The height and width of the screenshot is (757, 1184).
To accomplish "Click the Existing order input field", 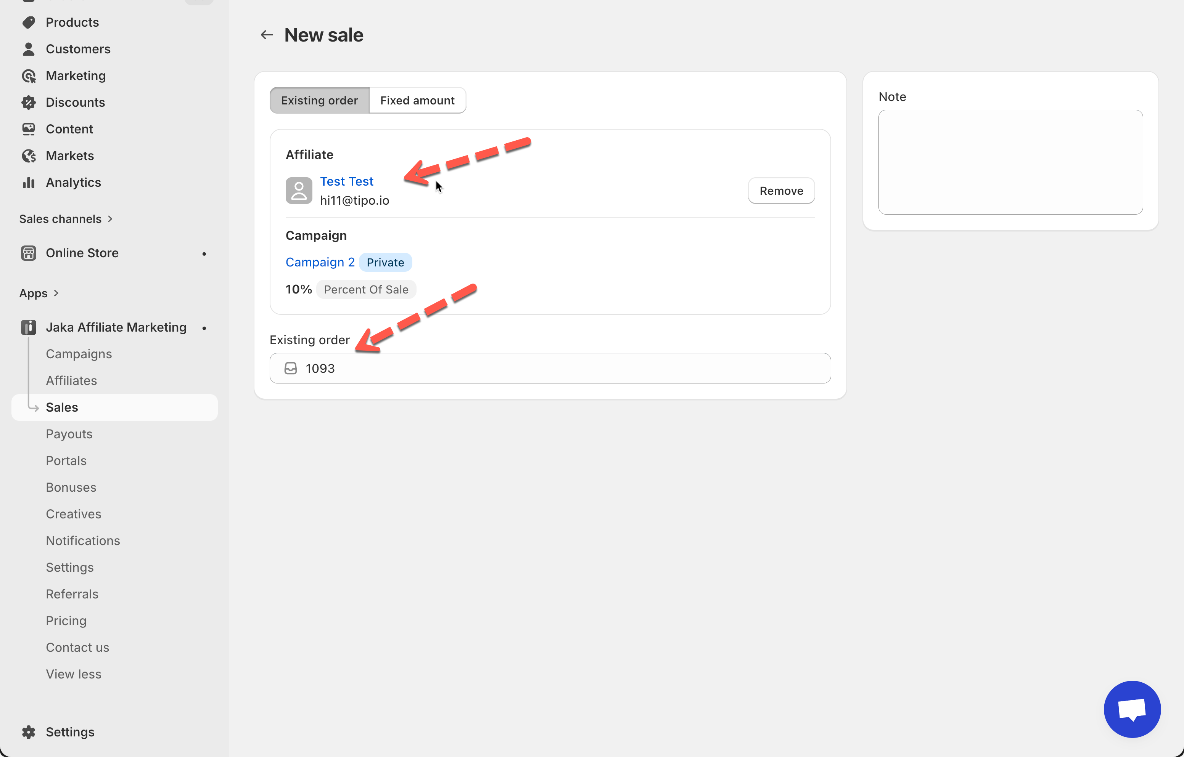I will [x=550, y=368].
